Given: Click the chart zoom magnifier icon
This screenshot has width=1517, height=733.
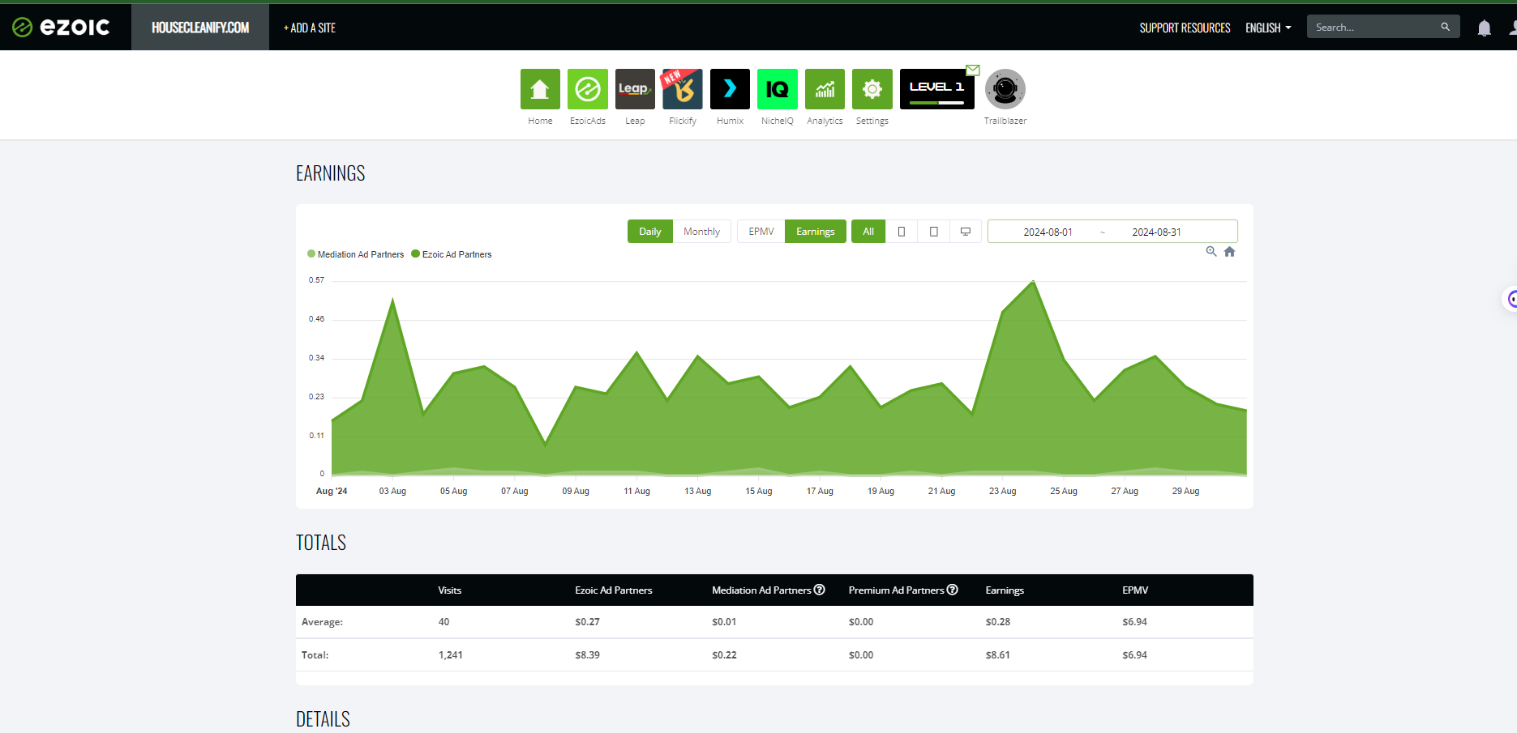Looking at the screenshot, I should 1211,251.
